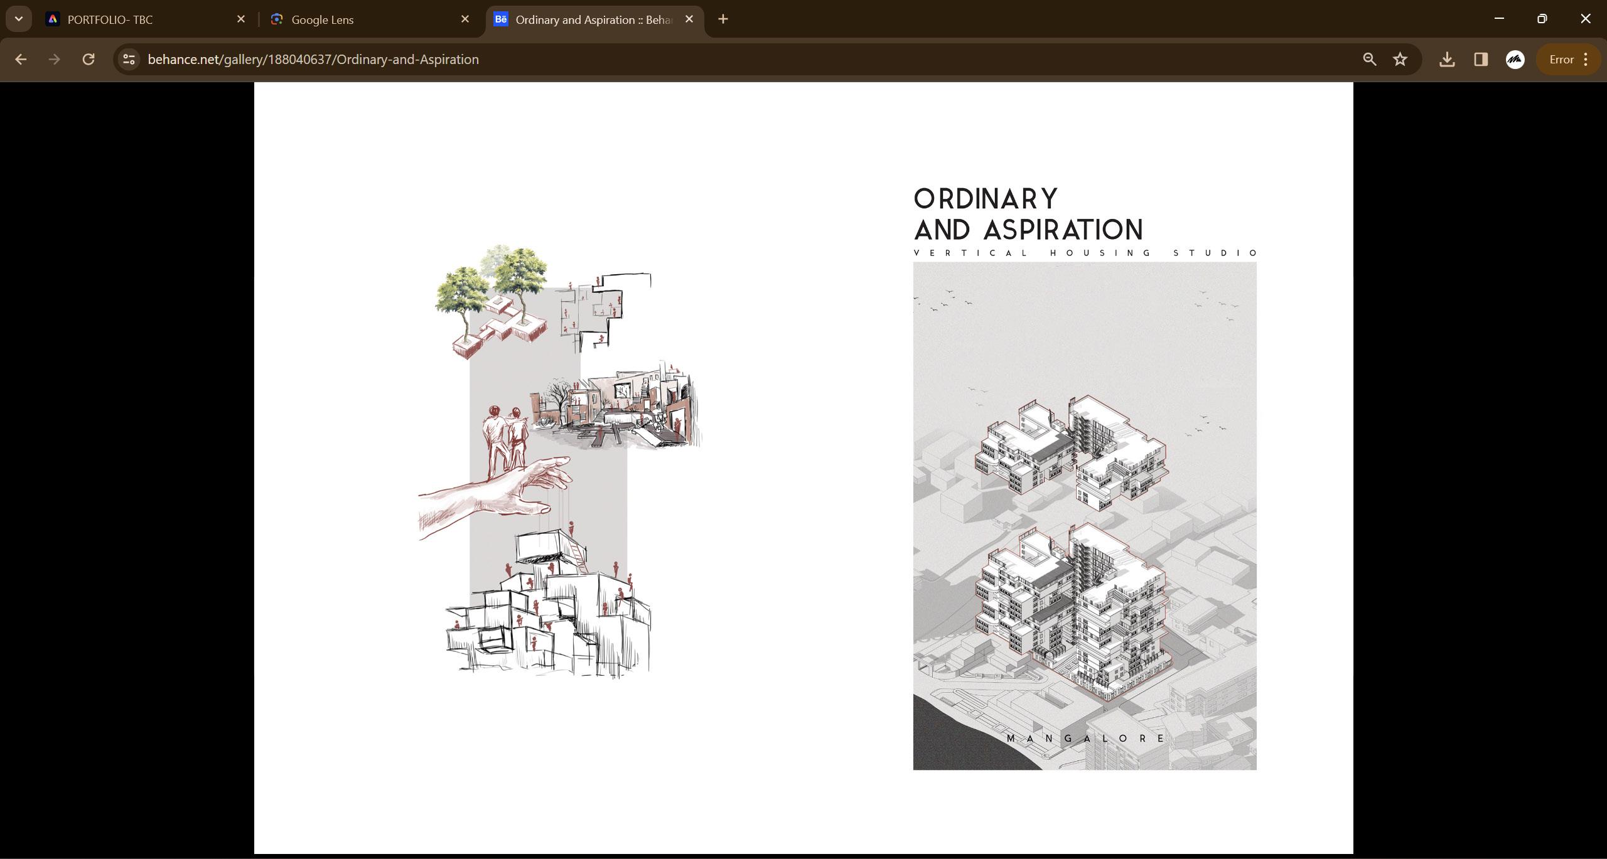Click the Error button with menu dots
The image size is (1607, 859).
(1568, 60)
